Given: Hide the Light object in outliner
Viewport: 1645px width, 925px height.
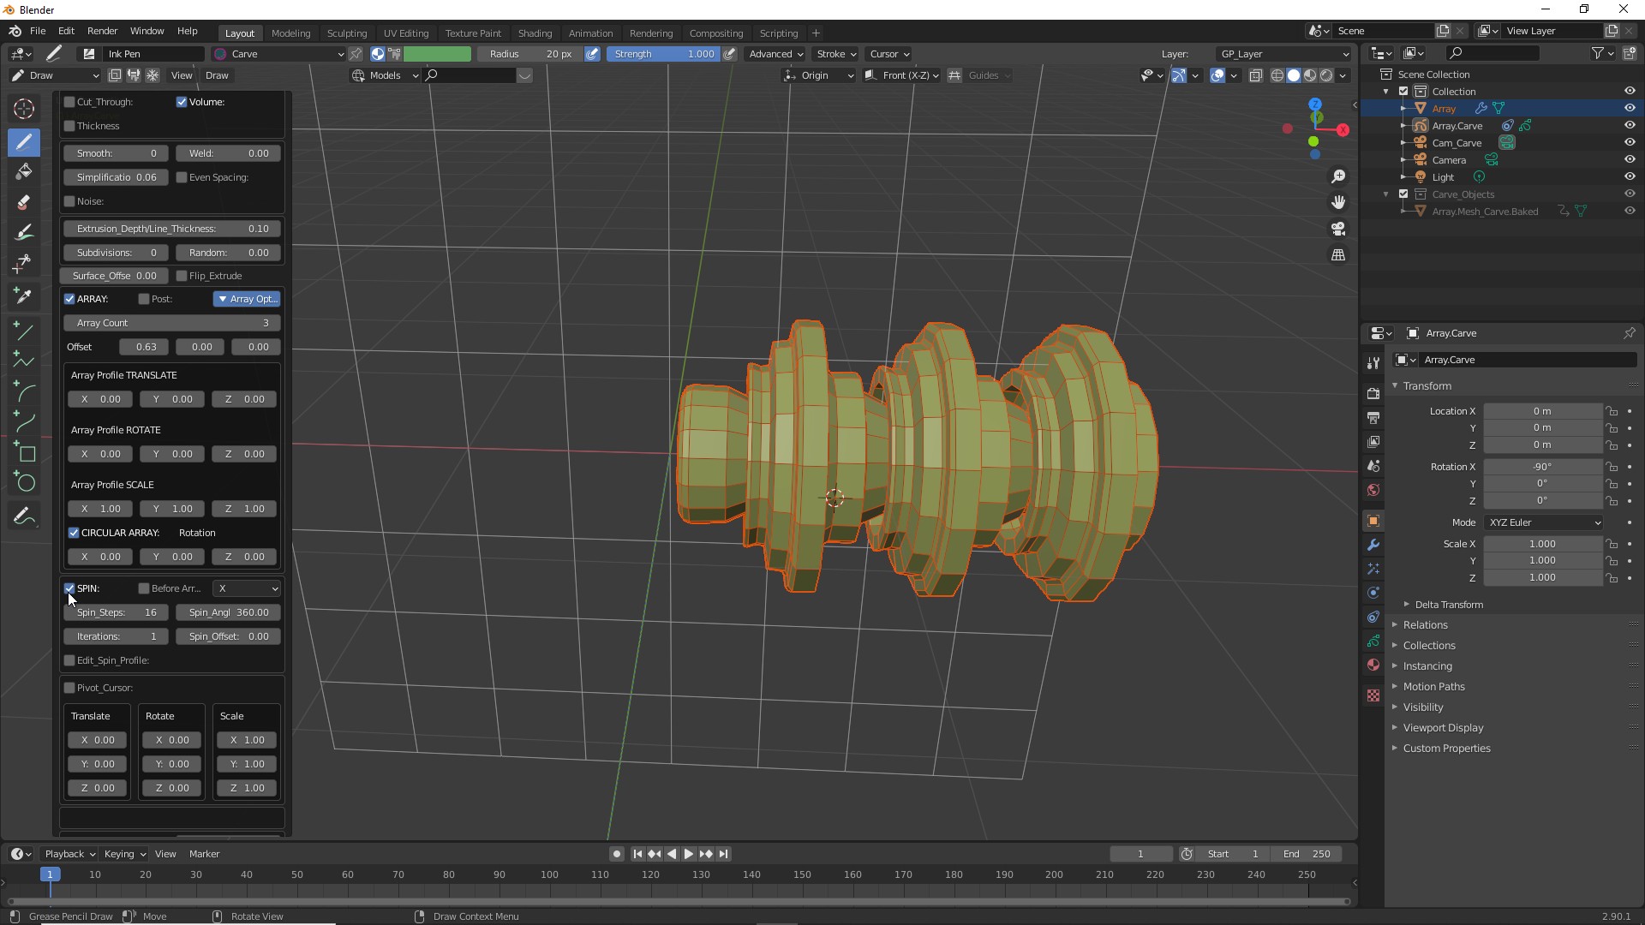Looking at the screenshot, I should [x=1630, y=176].
